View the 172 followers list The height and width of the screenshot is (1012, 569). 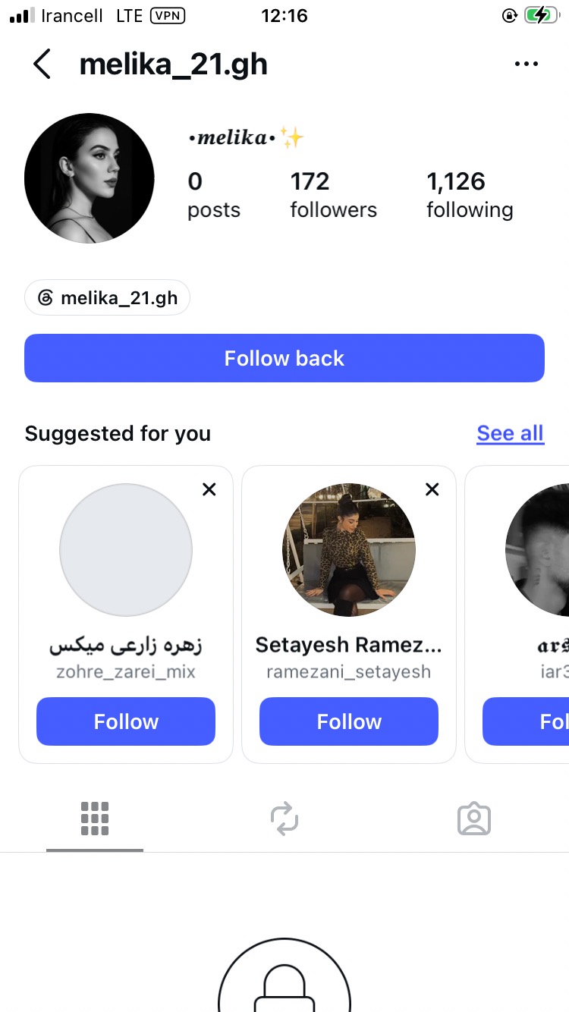(334, 195)
